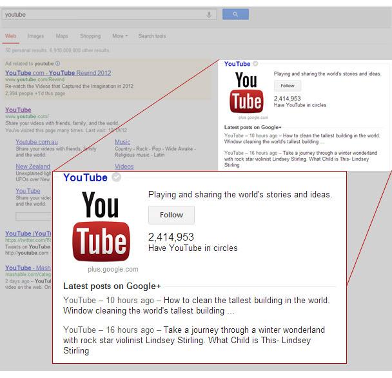Open the YouTube - Mashable result link

tap(28, 268)
